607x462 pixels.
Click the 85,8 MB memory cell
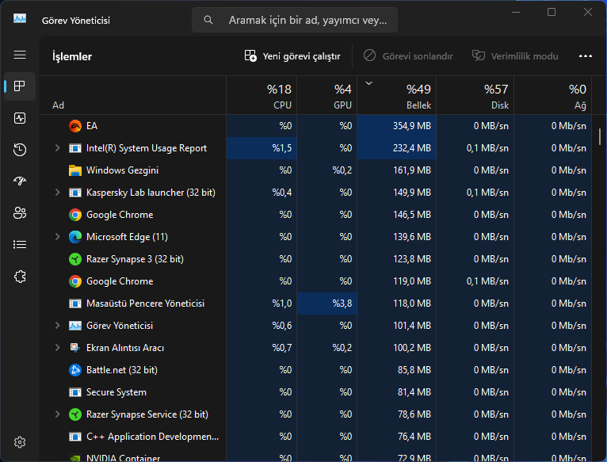coord(397,370)
